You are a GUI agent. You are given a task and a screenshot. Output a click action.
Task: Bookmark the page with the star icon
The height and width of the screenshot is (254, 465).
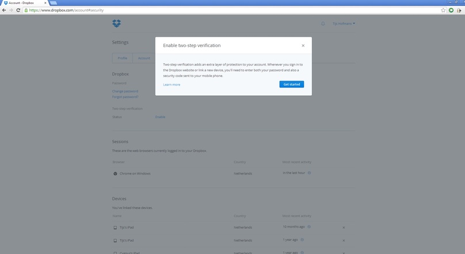click(x=443, y=10)
